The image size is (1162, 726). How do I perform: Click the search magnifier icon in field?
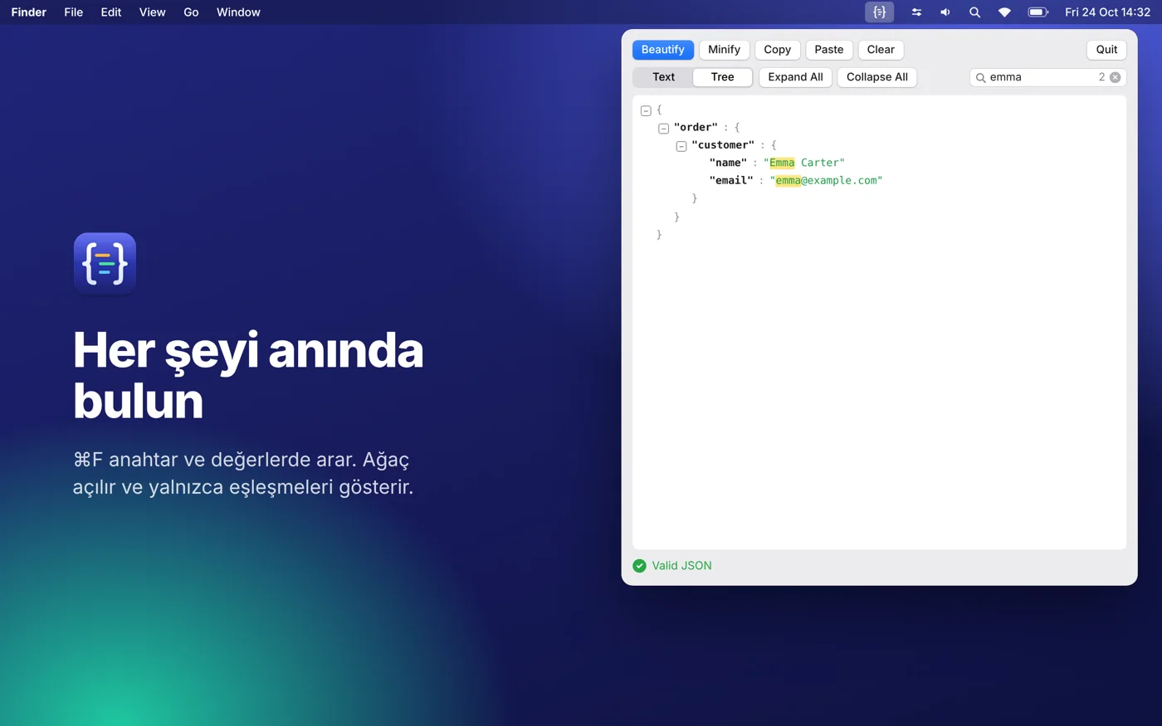981,77
